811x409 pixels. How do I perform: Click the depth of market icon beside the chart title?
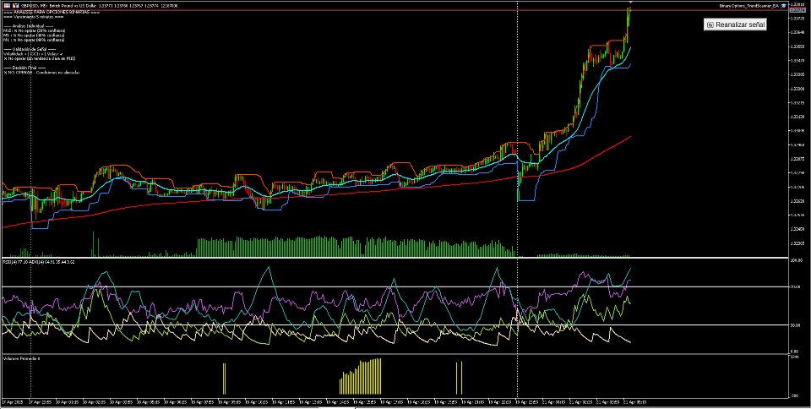[x=15, y=6]
